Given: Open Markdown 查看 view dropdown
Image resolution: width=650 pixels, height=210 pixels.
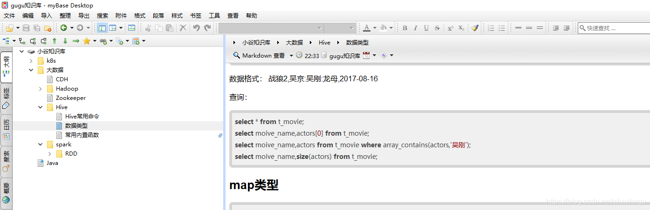Looking at the screenshot, I should [291, 55].
